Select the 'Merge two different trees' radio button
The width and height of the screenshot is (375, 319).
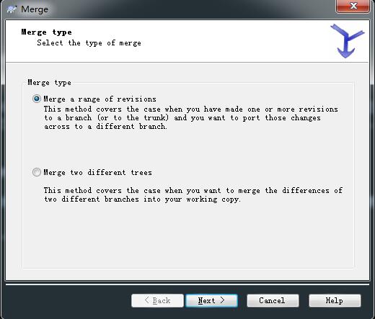pos(37,172)
